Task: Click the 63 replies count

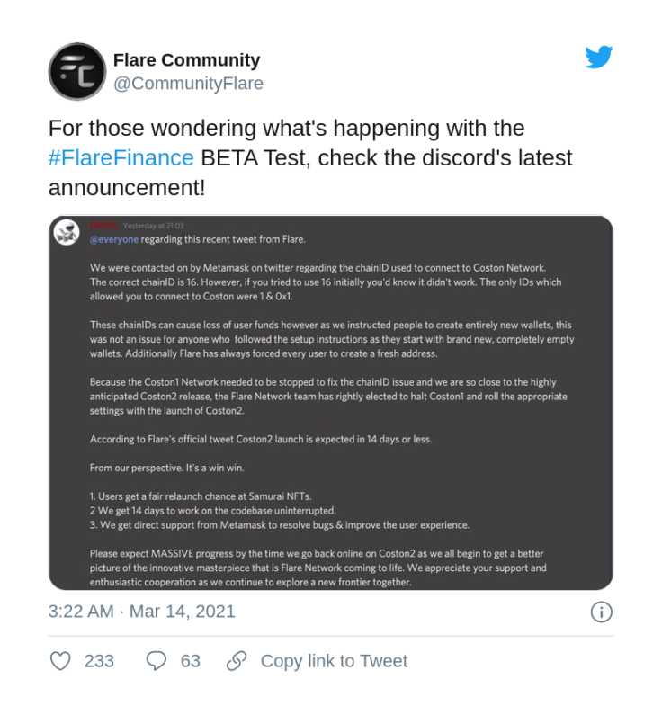Action: (190, 661)
